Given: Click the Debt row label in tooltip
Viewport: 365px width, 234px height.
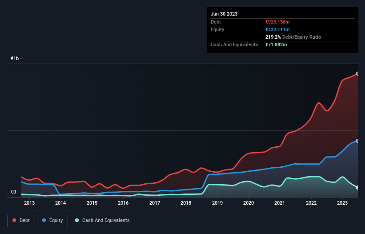Looking at the screenshot, I should point(216,22).
